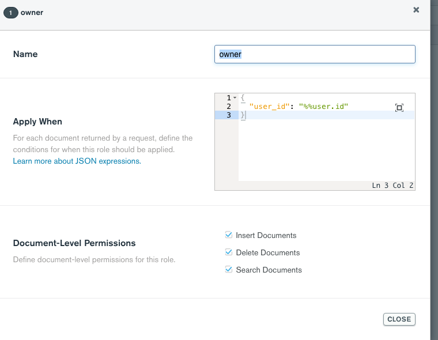Click the Ln 3 Col 2 status indicator
Viewport: 438px width, 340px height.
point(392,186)
